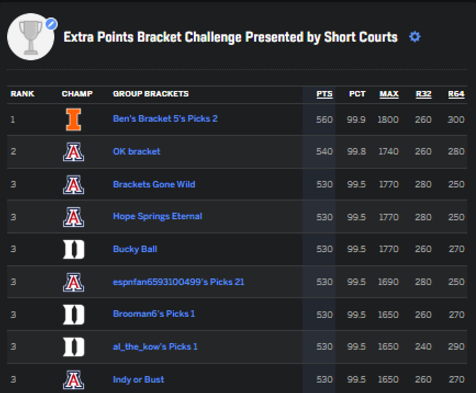Click the pencil edit badge on trophy
476x393 pixels.
[x=52, y=24]
